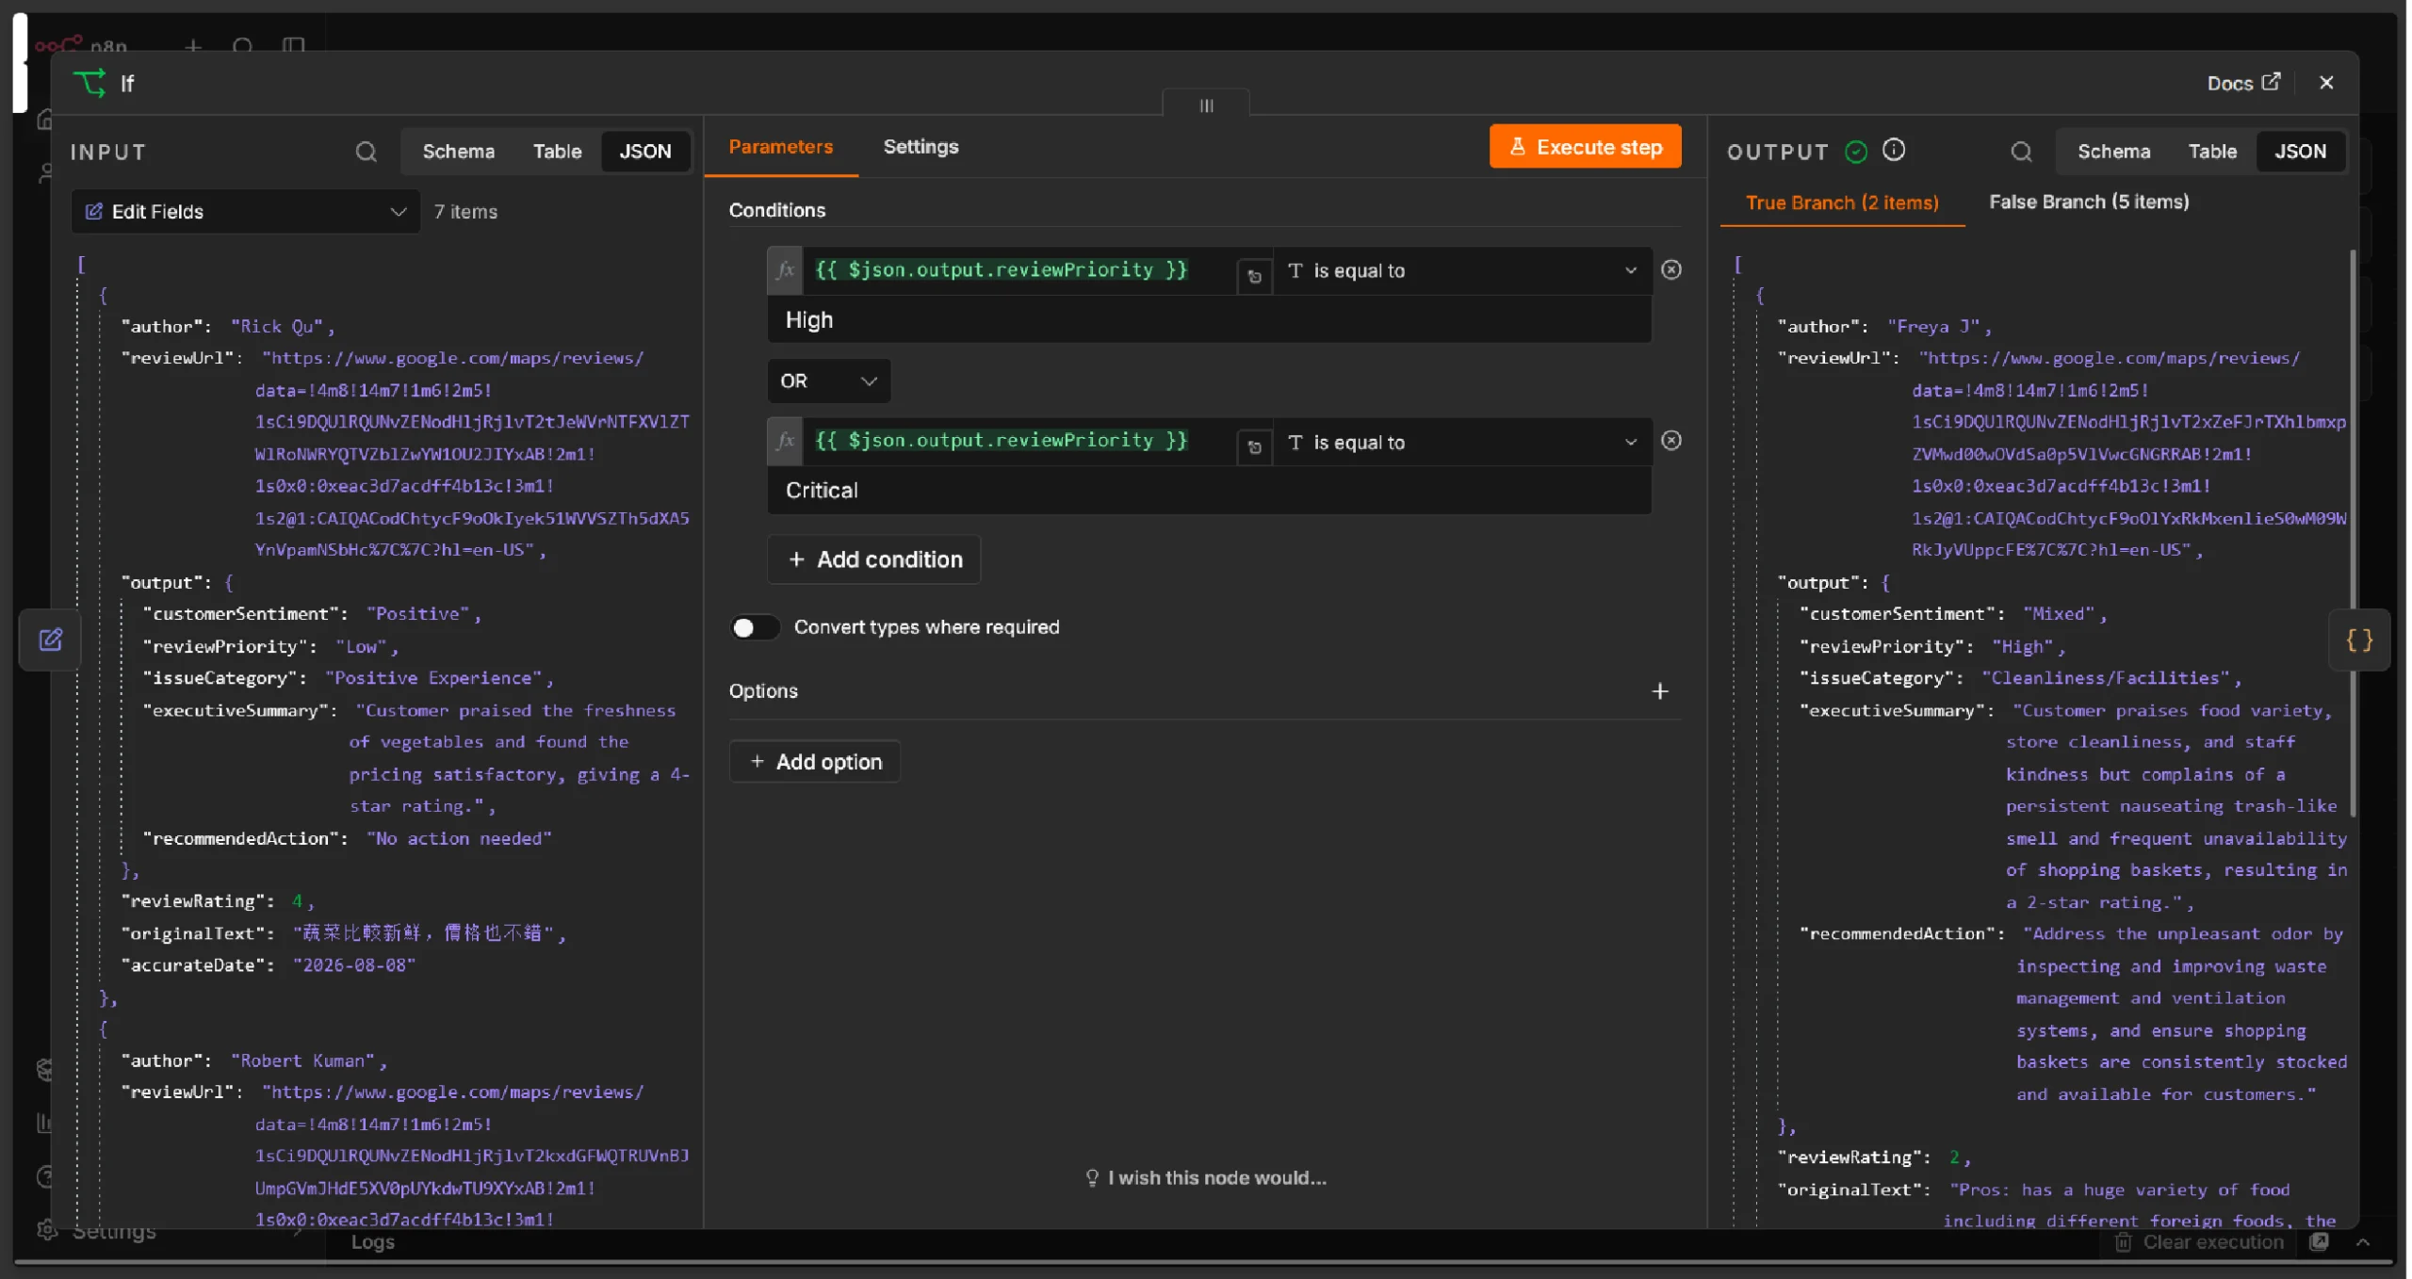
Task: Show False Branch (5 items) output
Action: click(x=2088, y=202)
